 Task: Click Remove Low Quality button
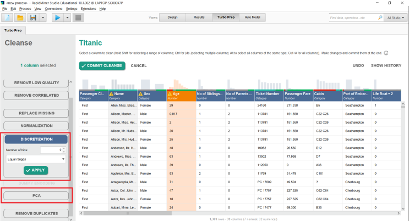click(x=36, y=82)
